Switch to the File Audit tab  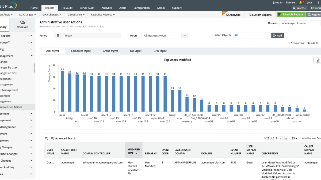(67, 8)
